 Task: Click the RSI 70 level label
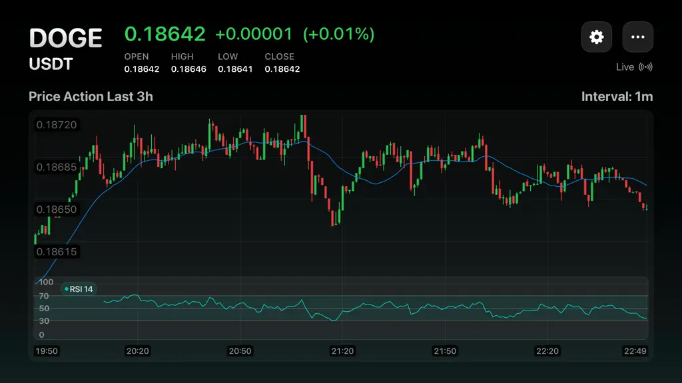pos(44,296)
